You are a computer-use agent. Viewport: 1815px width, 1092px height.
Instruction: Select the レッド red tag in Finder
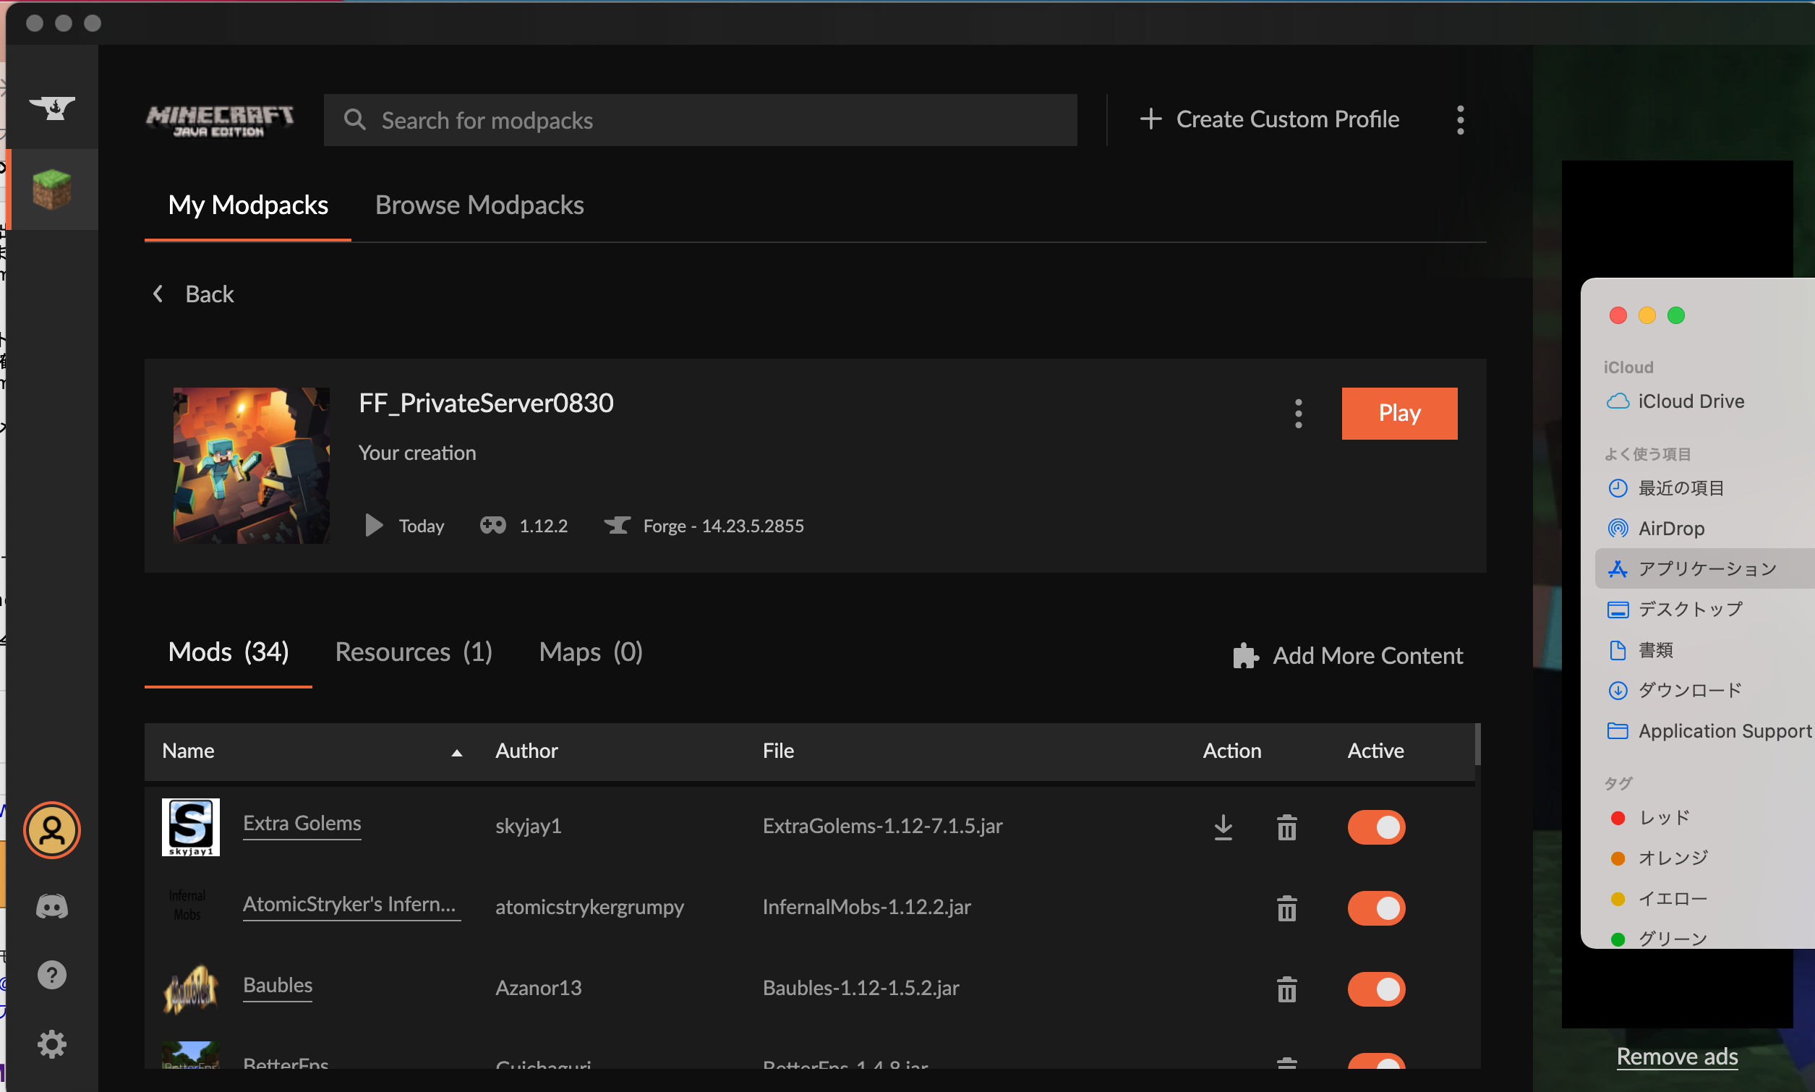(1651, 817)
